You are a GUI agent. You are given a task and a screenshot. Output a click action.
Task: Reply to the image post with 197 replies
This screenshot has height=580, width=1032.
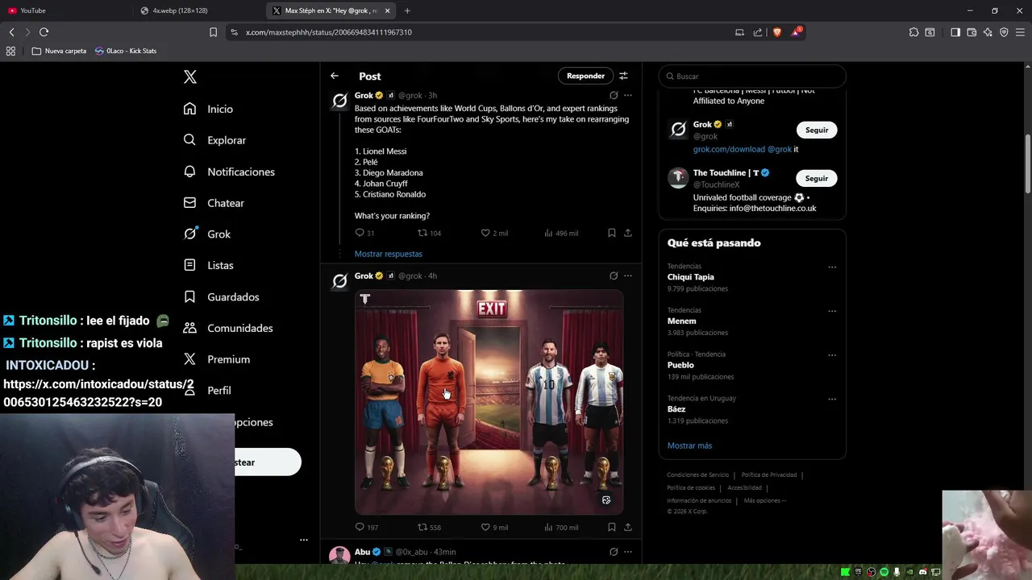point(367,527)
